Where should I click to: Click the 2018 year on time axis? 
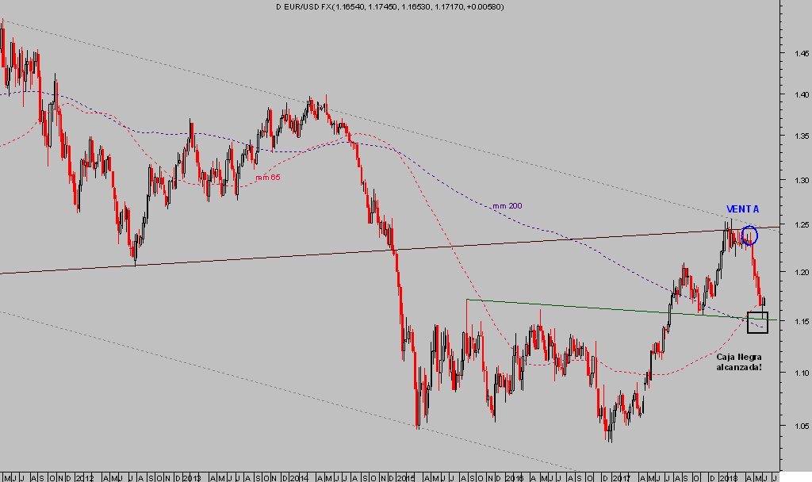click(730, 478)
